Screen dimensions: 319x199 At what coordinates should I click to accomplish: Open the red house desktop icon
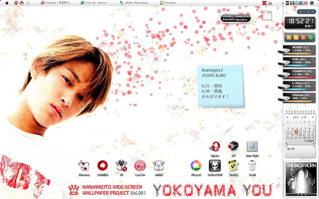click(x=103, y=166)
